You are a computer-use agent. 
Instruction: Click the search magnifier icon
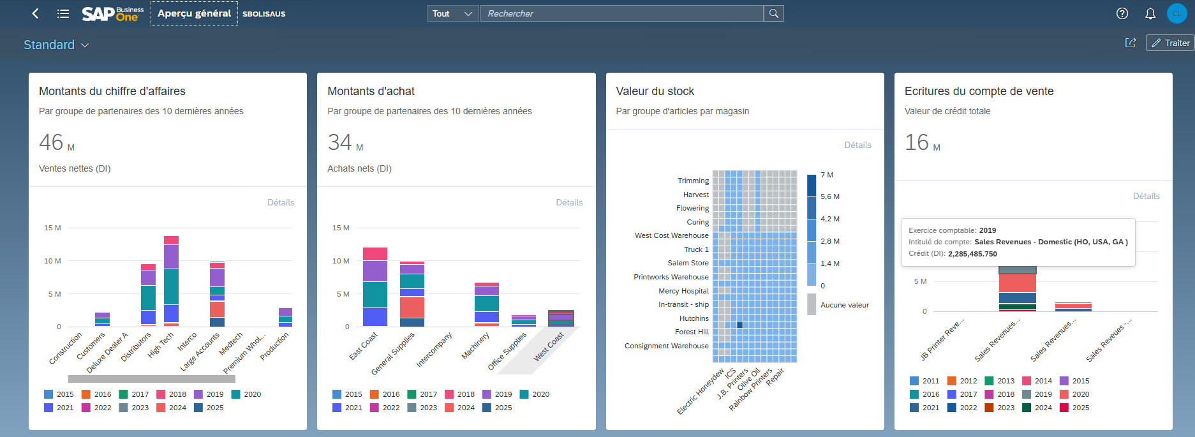click(773, 13)
